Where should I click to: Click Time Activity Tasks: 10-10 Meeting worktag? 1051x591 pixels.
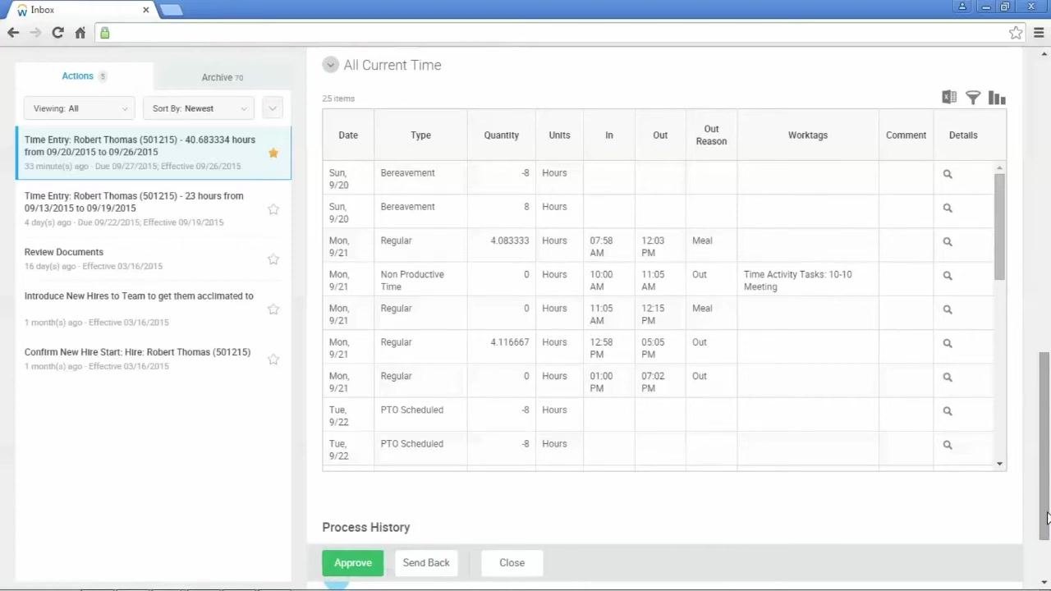[x=797, y=281]
